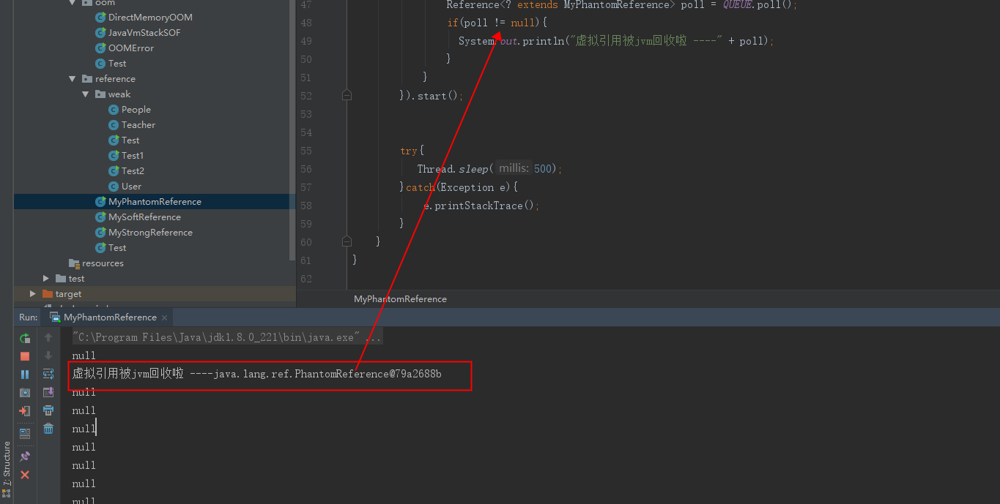Select the weak package folder
Screen dimensions: 1000x504
(119, 94)
